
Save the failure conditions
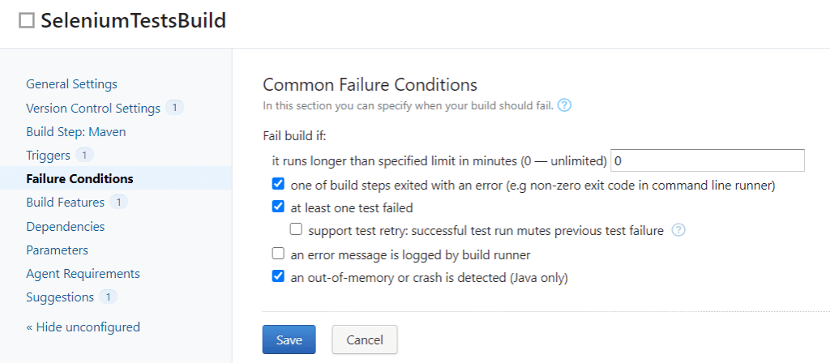289,340
